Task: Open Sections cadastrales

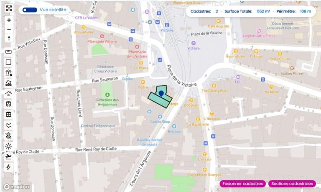Action: (292, 184)
